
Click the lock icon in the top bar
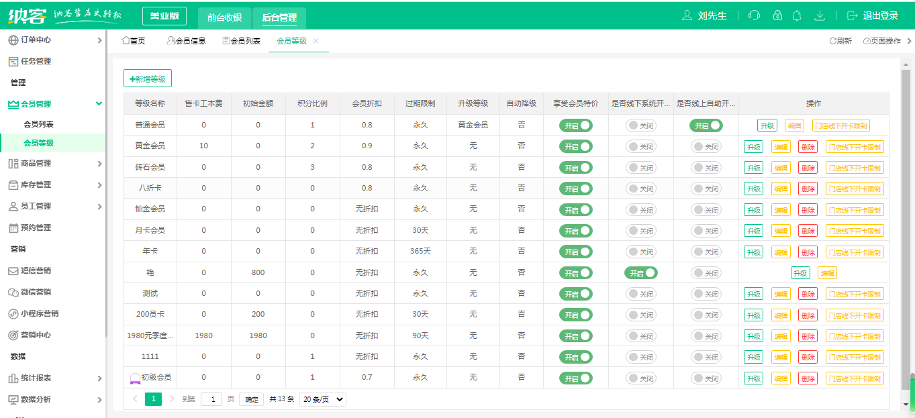click(x=776, y=15)
